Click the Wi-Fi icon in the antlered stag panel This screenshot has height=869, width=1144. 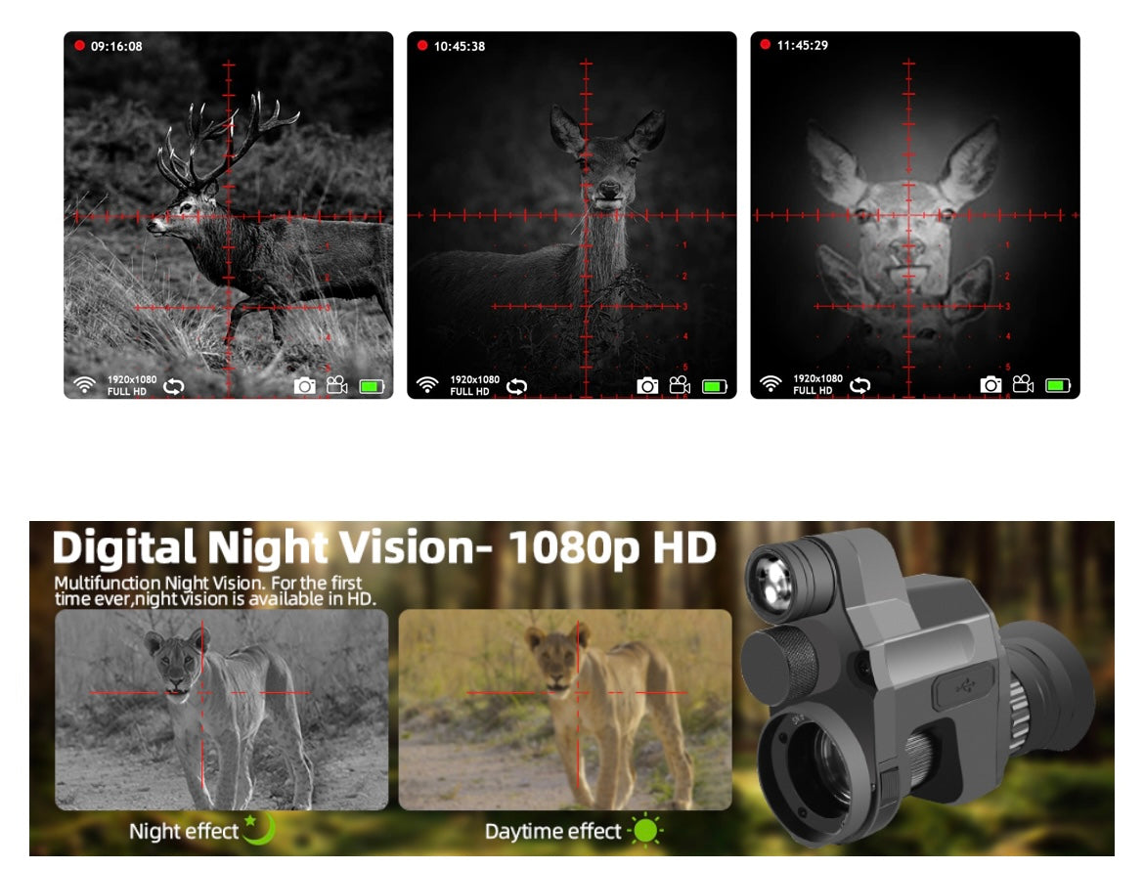click(84, 385)
